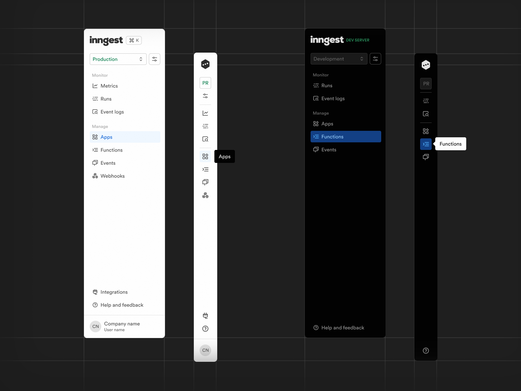Select the PR environment badge icon
The image size is (521, 391).
[205, 83]
